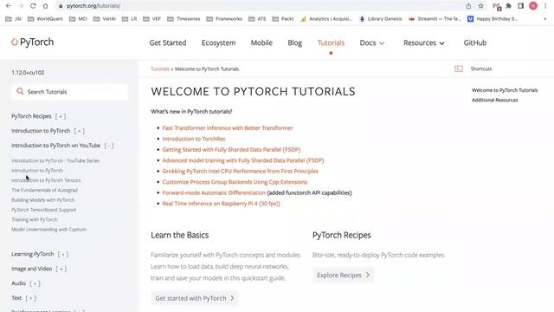Viewport: 554px width, 312px height.
Task: Open the Chrome profile avatar
Action: point(533,6)
